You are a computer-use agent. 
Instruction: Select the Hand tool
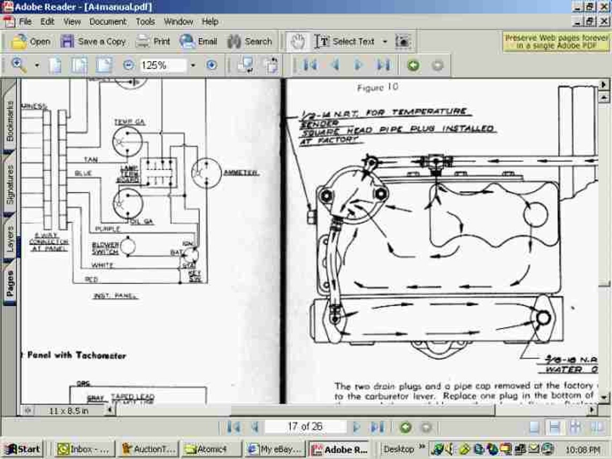298,41
